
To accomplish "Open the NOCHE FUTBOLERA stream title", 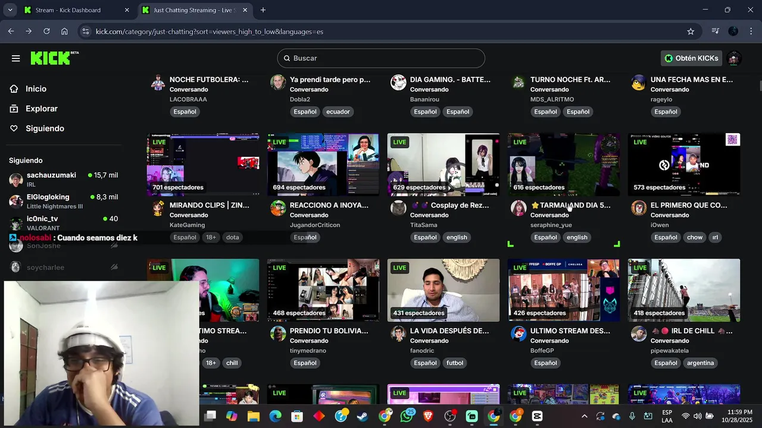I will point(209,80).
